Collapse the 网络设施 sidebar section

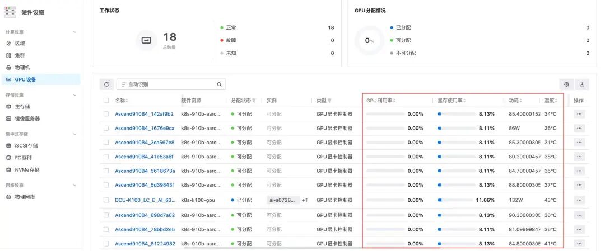click(75, 185)
